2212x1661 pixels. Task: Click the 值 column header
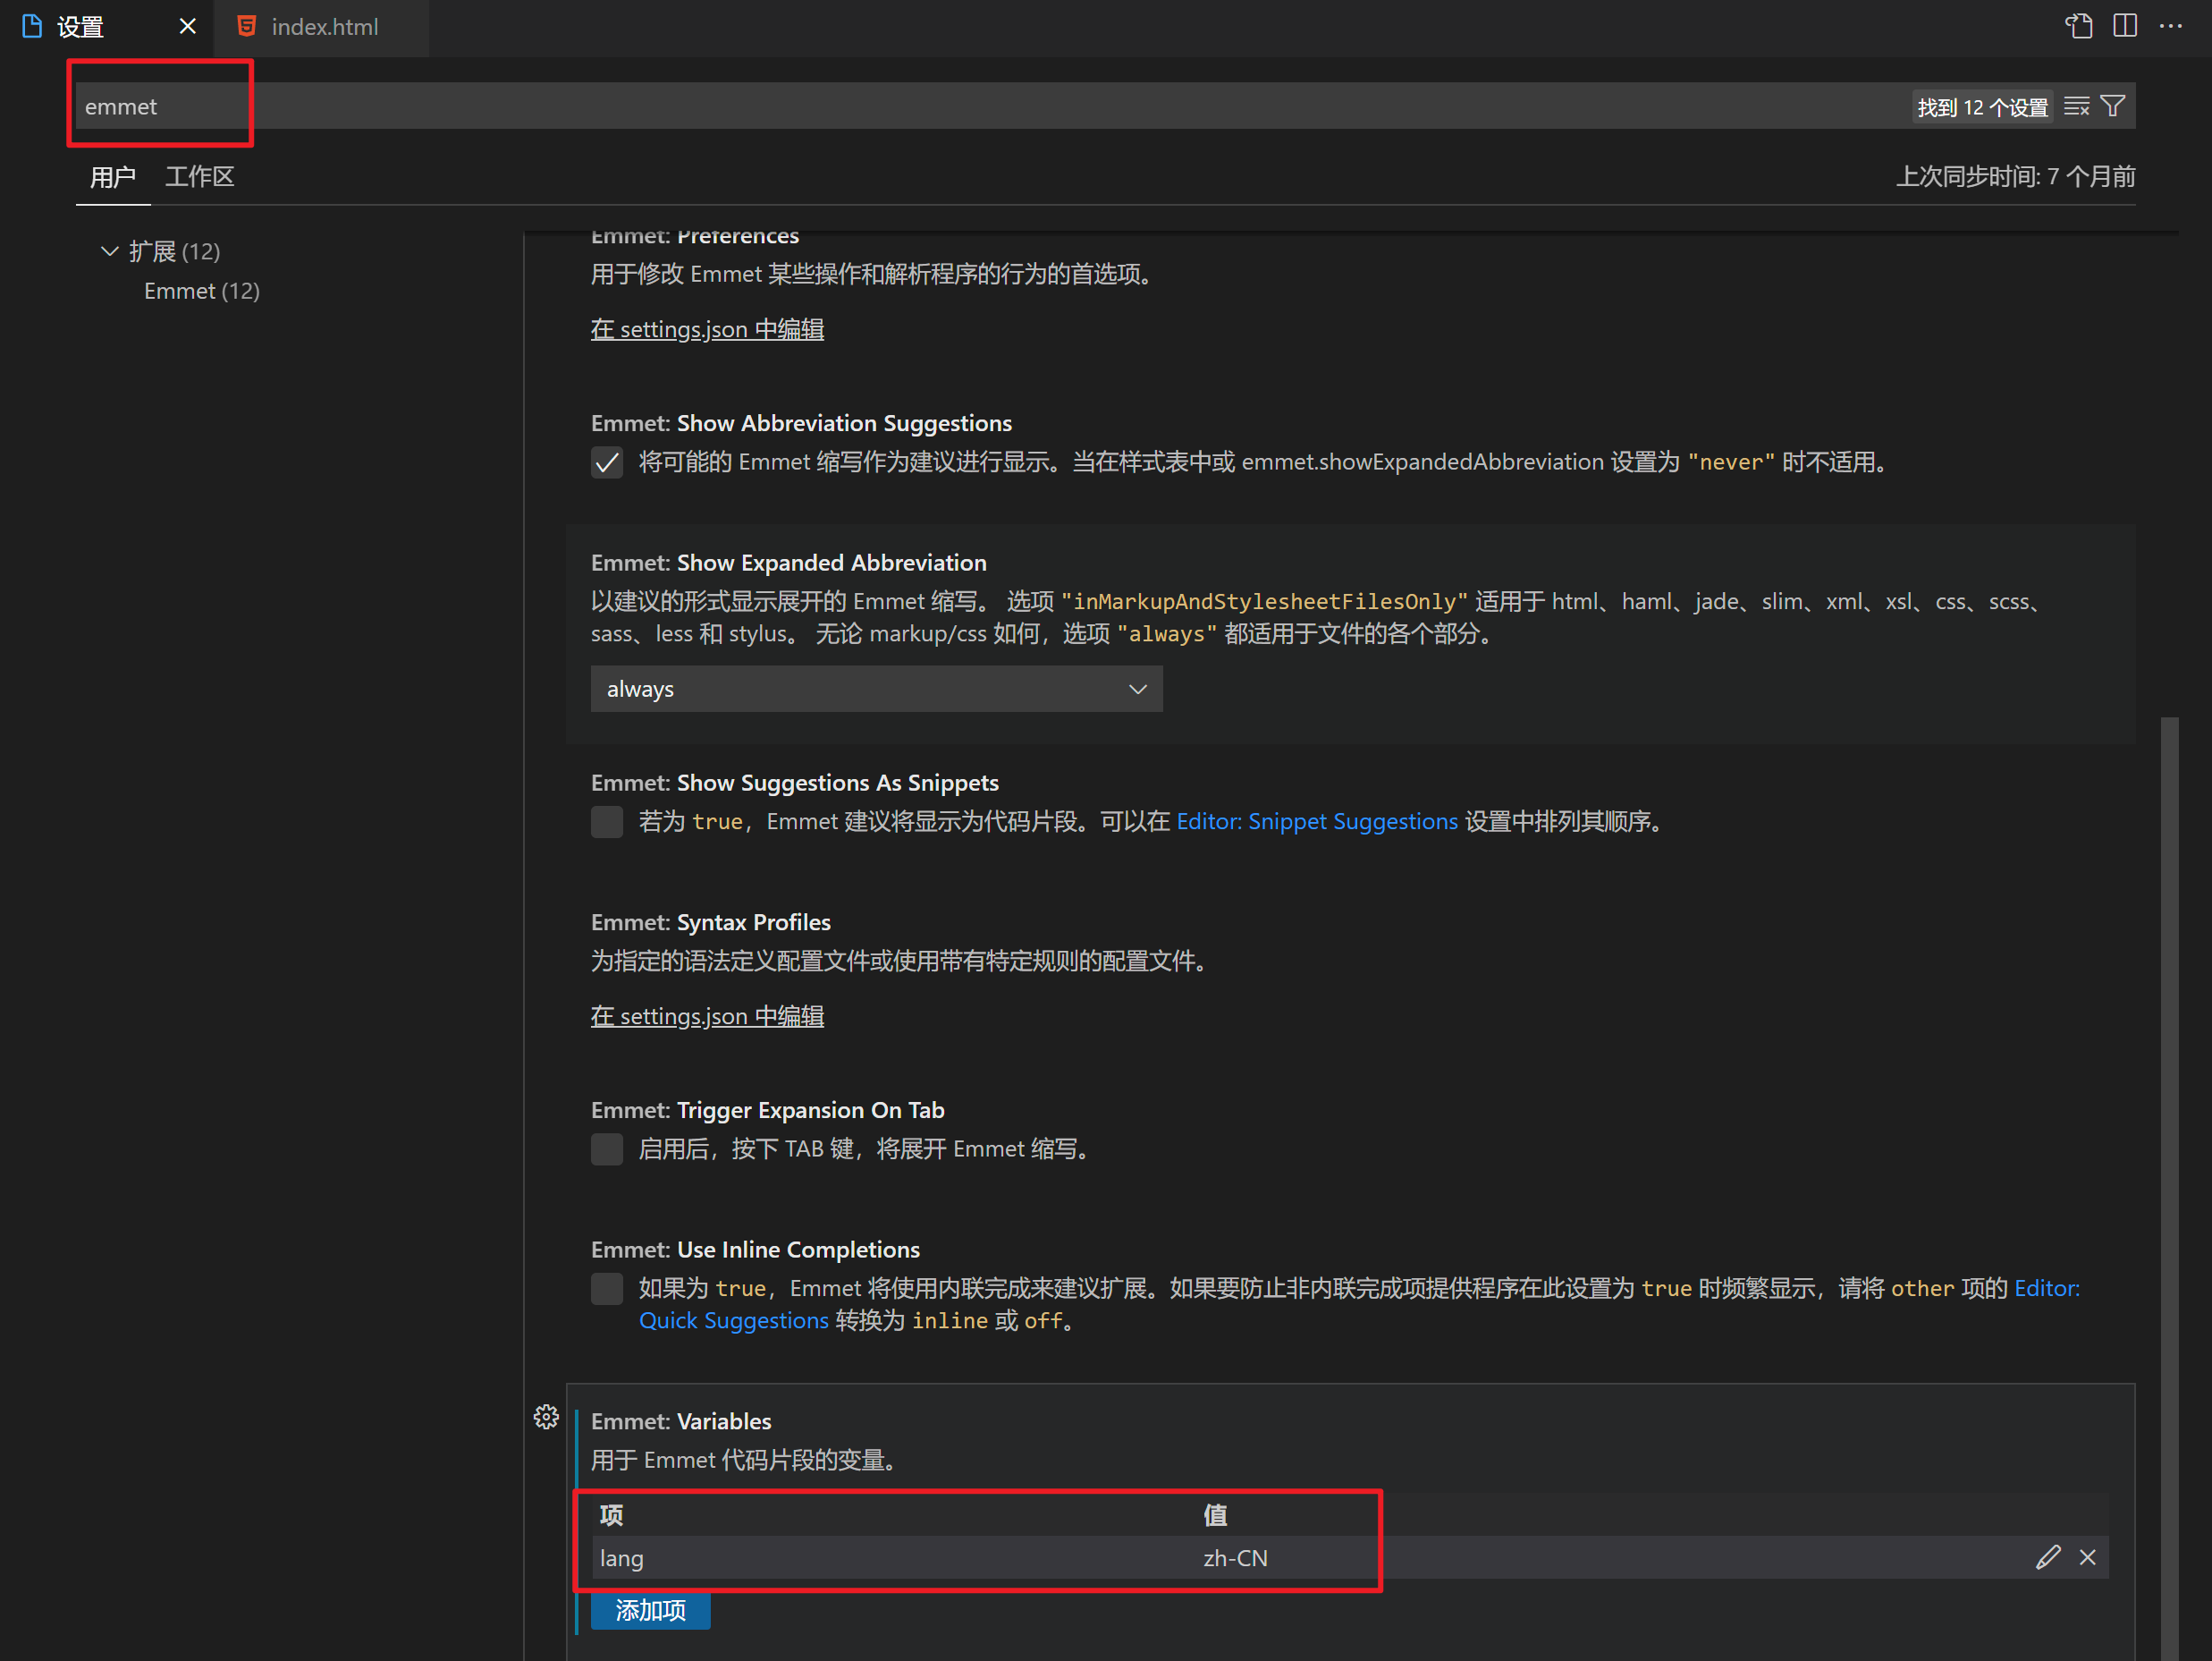tap(1215, 1514)
